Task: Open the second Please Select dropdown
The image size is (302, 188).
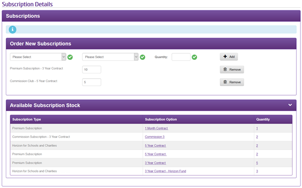Action: point(110,57)
